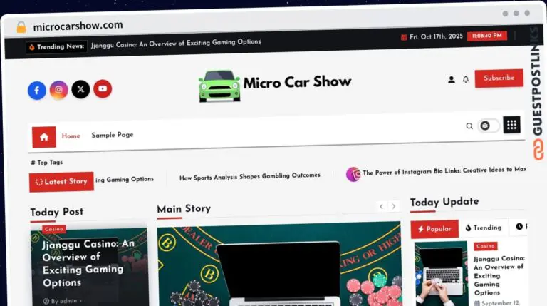
Task: Open the grid menu icon
Action: pyautogui.click(x=511, y=125)
